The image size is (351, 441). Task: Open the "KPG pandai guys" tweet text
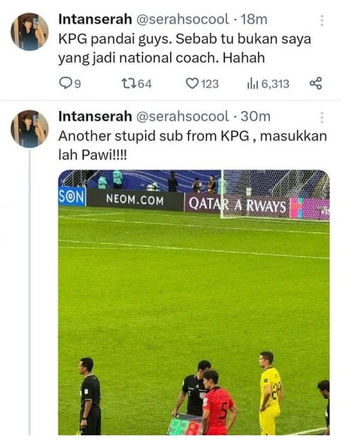[184, 48]
